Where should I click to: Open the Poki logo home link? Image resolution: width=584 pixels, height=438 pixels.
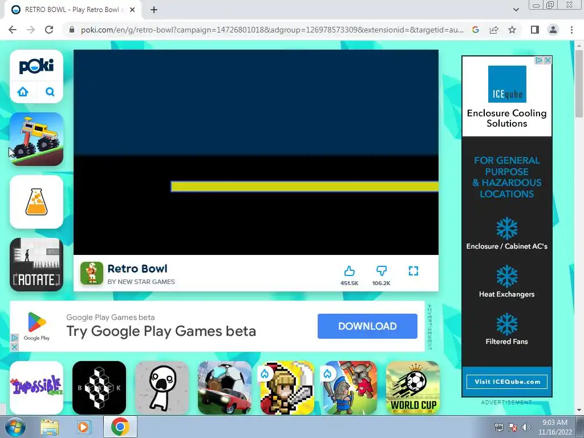click(x=36, y=66)
